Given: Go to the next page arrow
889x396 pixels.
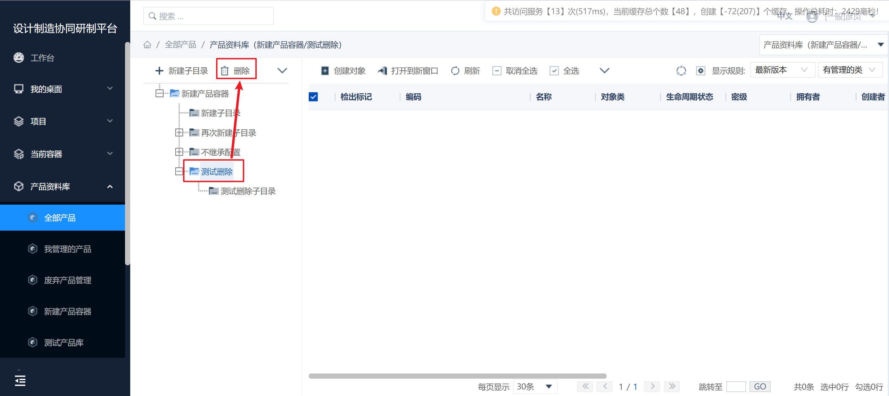Looking at the screenshot, I should [652, 386].
